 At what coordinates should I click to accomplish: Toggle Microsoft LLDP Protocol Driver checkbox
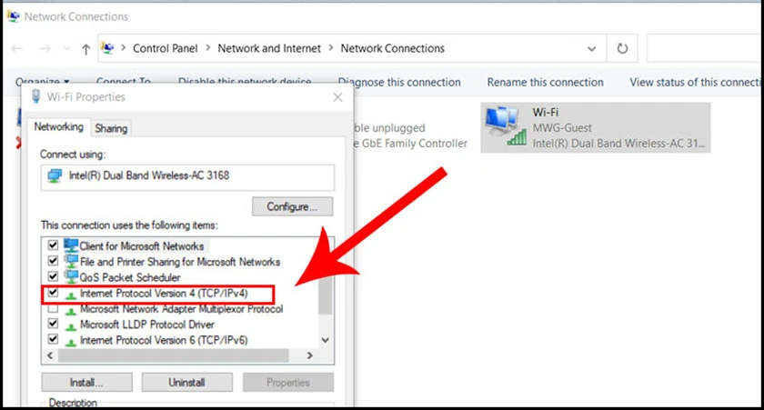coord(53,324)
